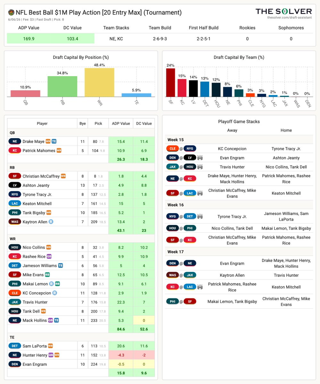Click the rookie R badge next to Kaytron Allen
This screenshot has width=320, height=384.
click(x=51, y=222)
